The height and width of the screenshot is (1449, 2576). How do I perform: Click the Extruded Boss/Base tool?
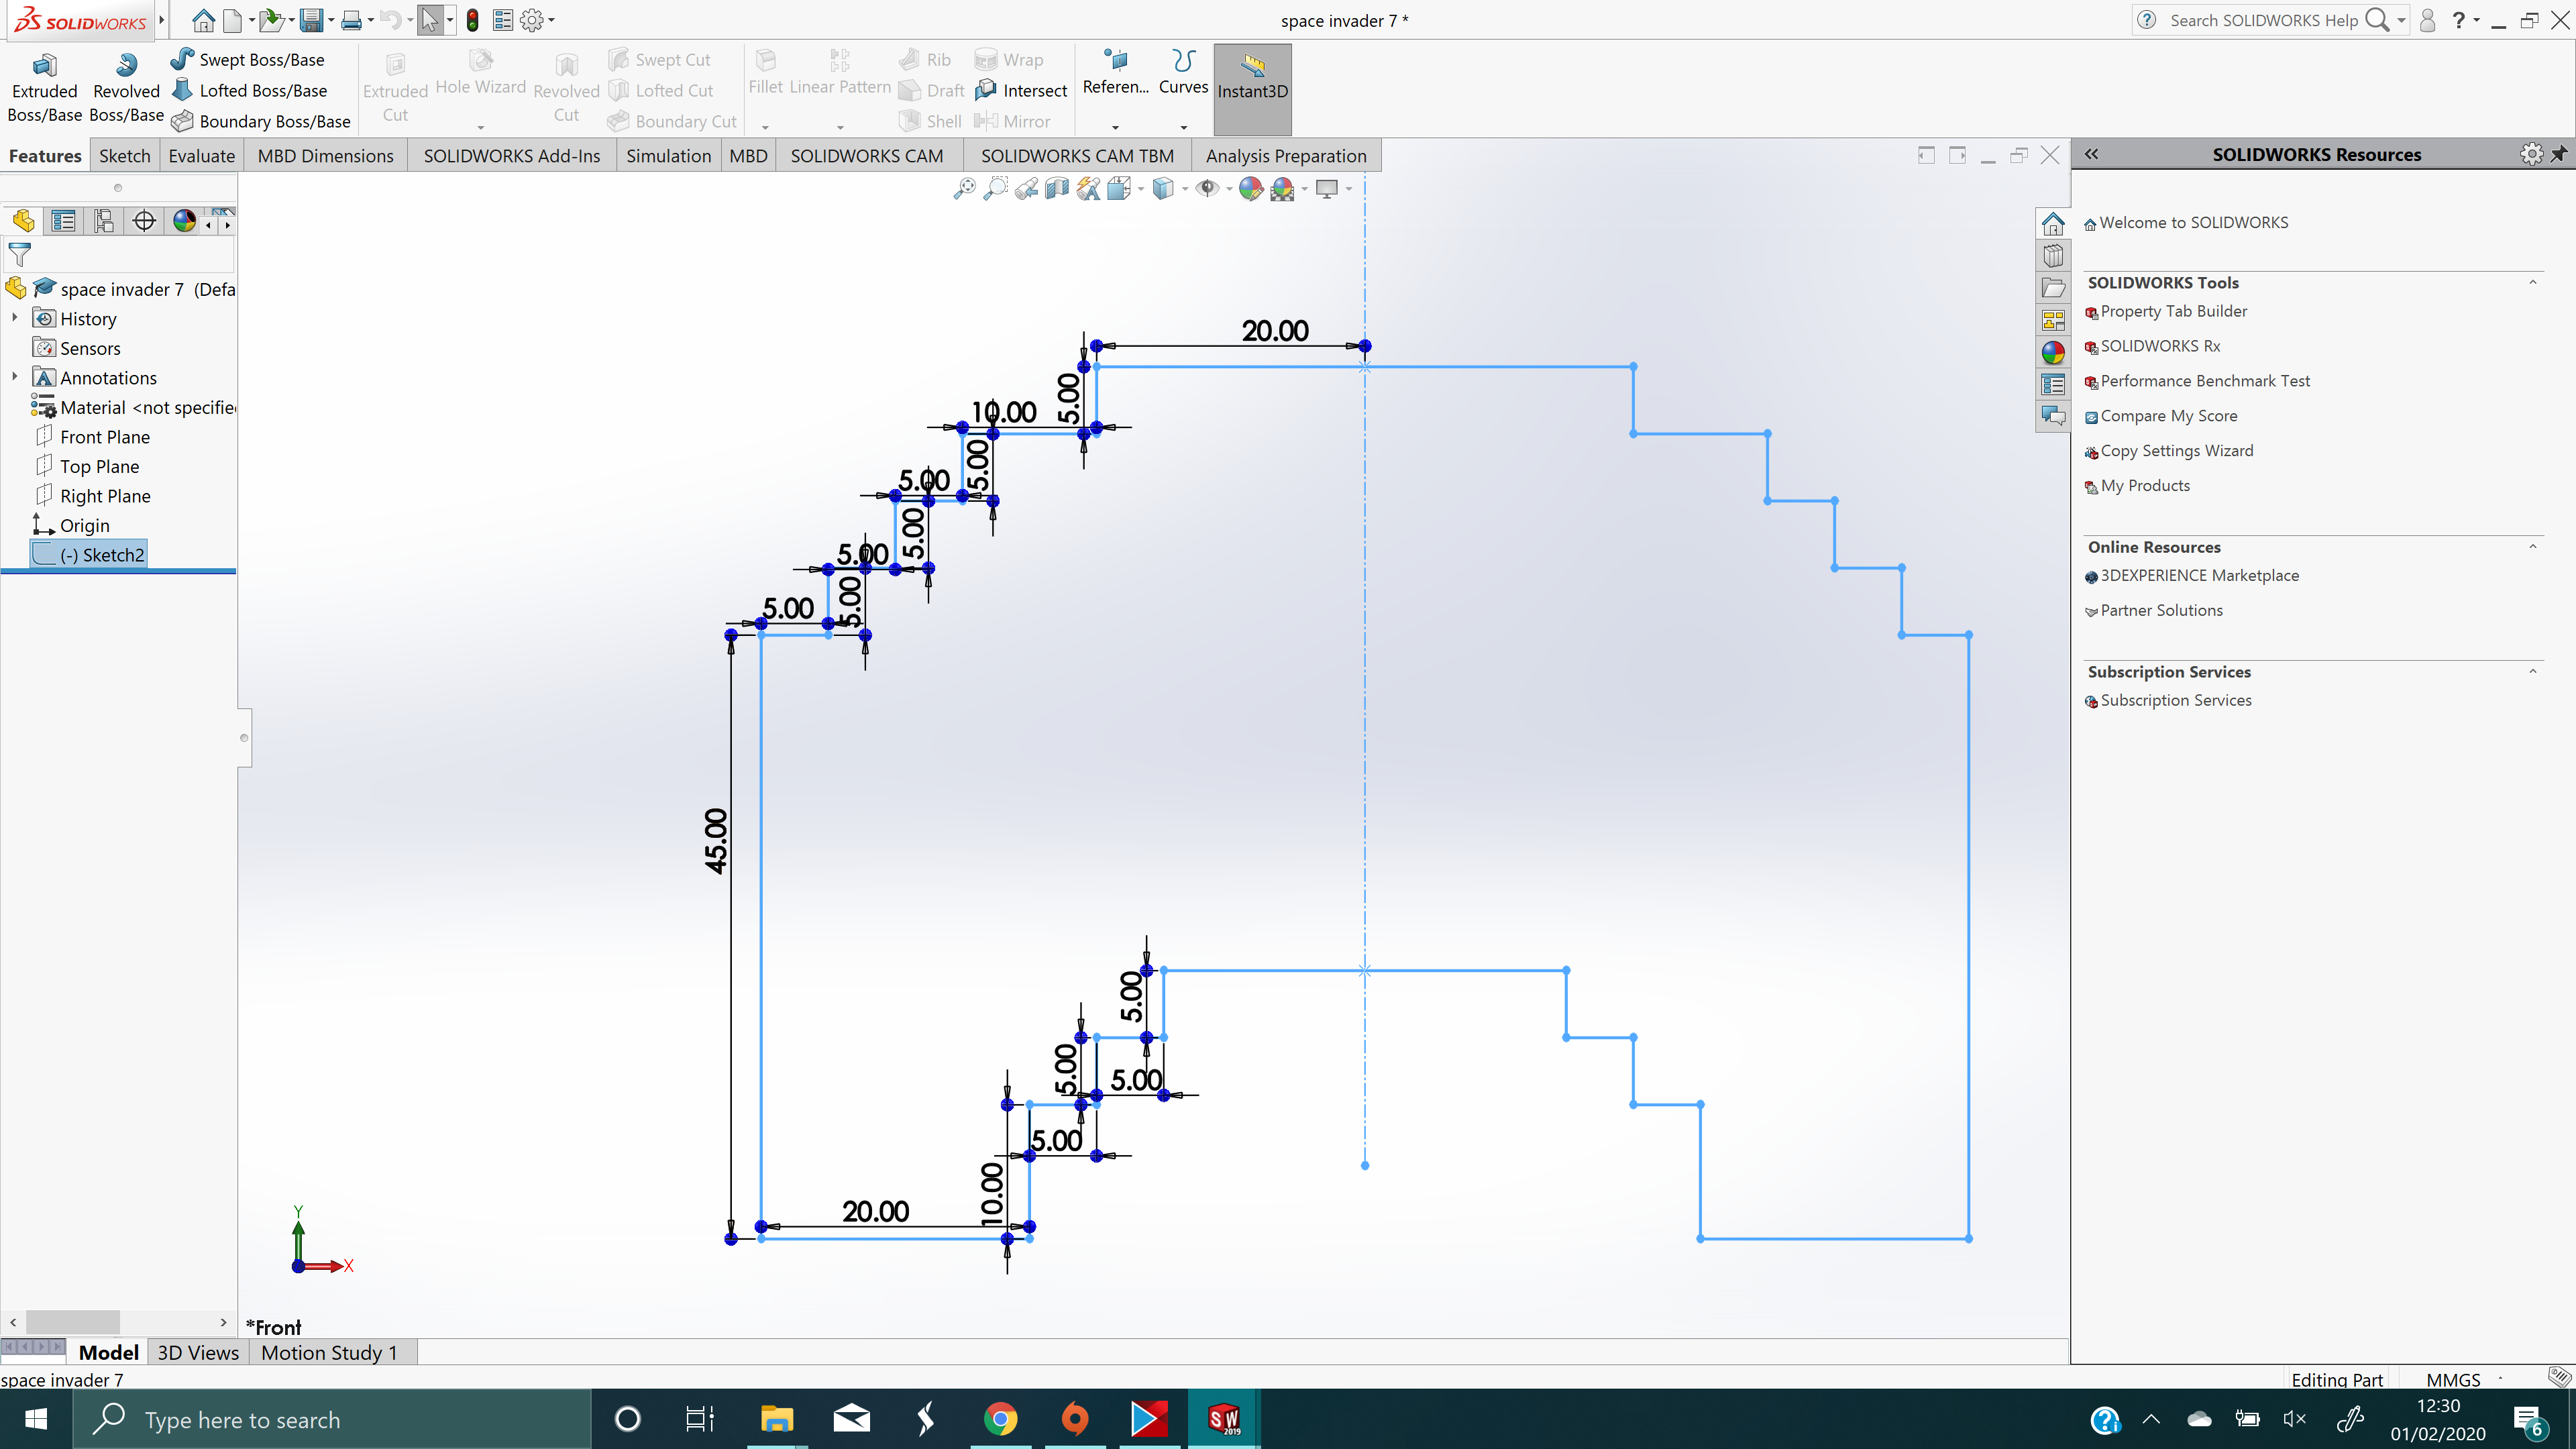click(44, 88)
